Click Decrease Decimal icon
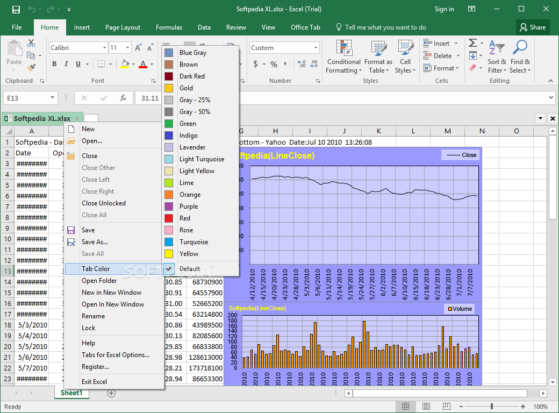The height and width of the screenshot is (413, 559). click(x=314, y=64)
